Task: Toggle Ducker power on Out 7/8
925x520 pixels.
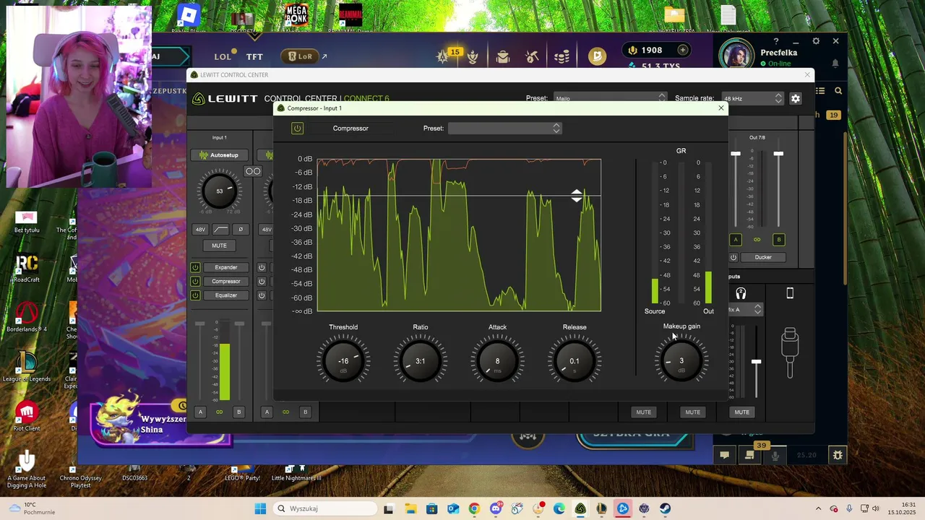Action: click(x=733, y=257)
